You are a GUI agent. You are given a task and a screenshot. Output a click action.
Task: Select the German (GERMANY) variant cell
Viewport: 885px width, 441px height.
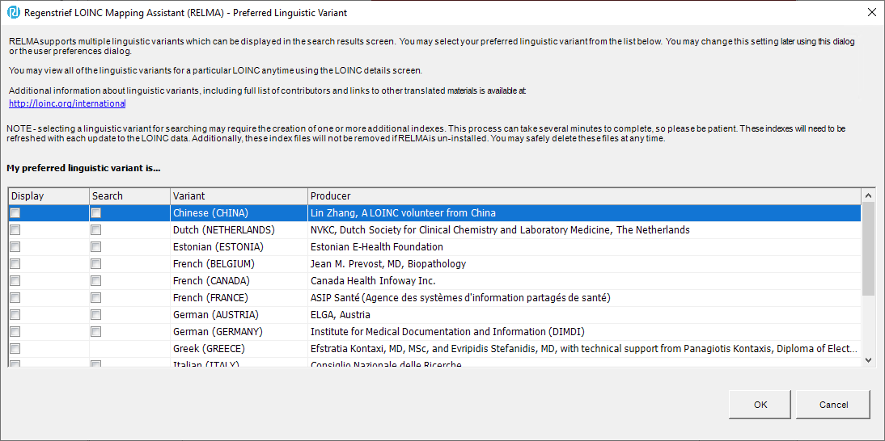(x=239, y=331)
